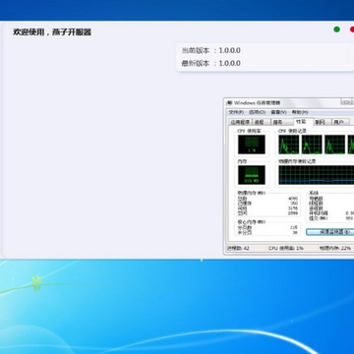
Task: Click the green dot button in server launcher
Action: coord(336,29)
